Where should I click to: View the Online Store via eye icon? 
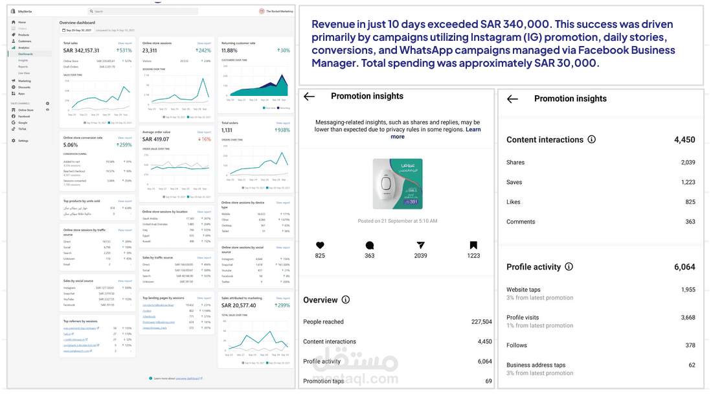click(48, 110)
